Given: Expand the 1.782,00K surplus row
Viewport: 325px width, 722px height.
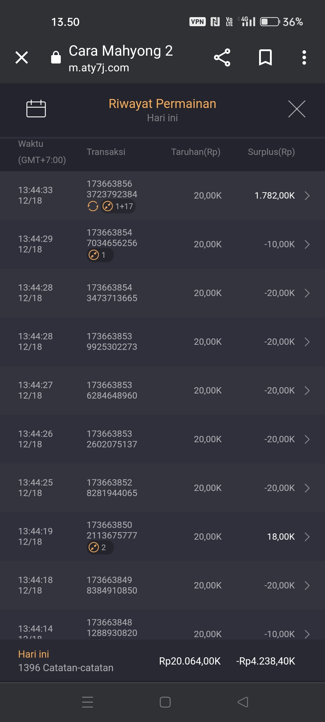Looking at the screenshot, I should pyautogui.click(x=307, y=196).
